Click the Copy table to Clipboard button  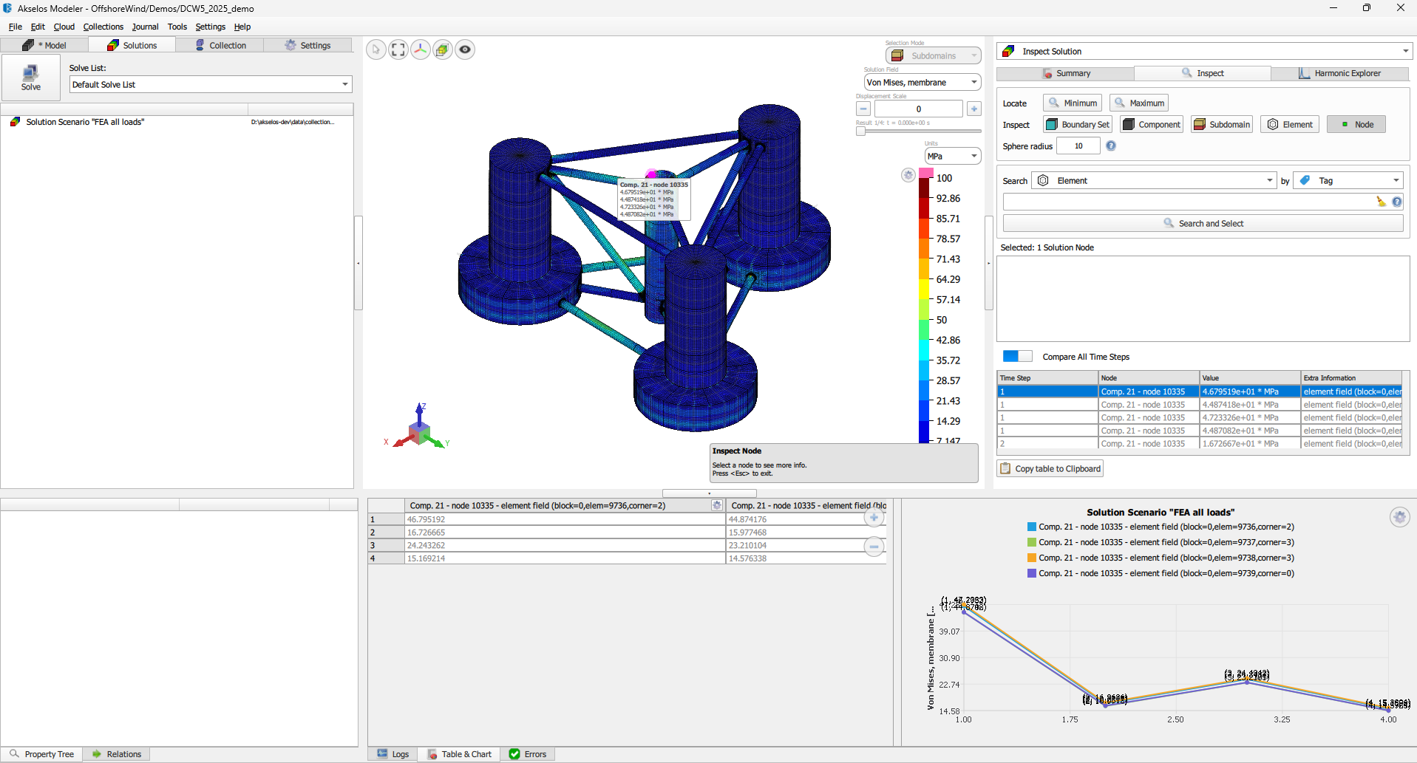tap(1050, 468)
